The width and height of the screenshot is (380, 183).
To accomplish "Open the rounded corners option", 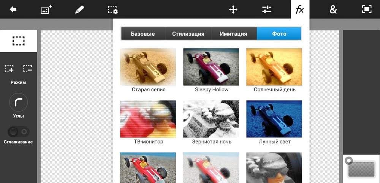I will pyautogui.click(x=18, y=102).
